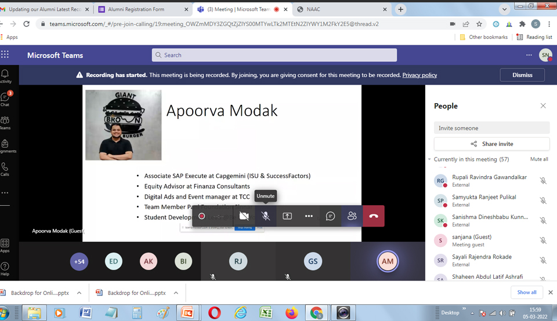Select the AM participant tile
The height and width of the screenshot is (321, 557).
point(388,261)
